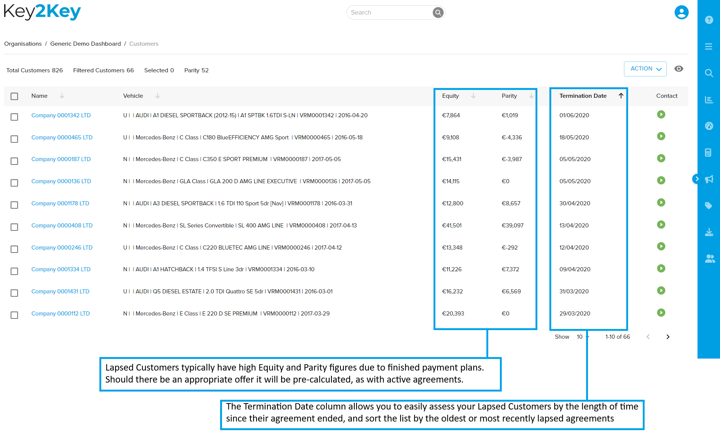
Task: Open Company 0000465 LTD link
Action: [62, 138]
